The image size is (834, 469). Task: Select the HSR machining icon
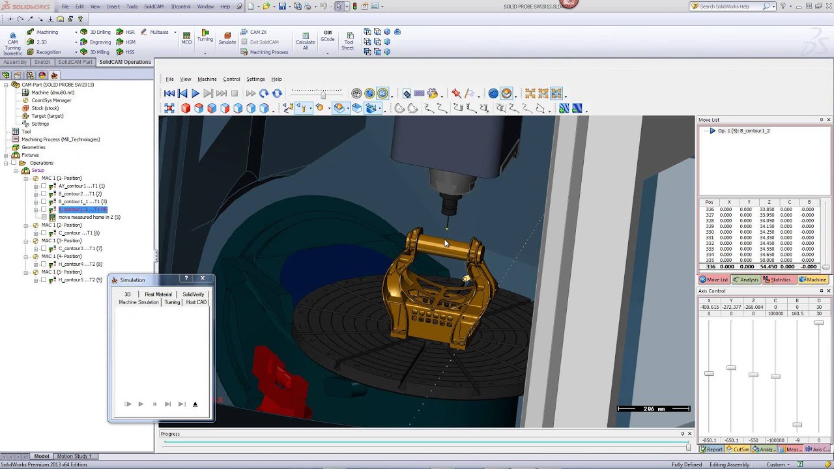[x=126, y=32]
